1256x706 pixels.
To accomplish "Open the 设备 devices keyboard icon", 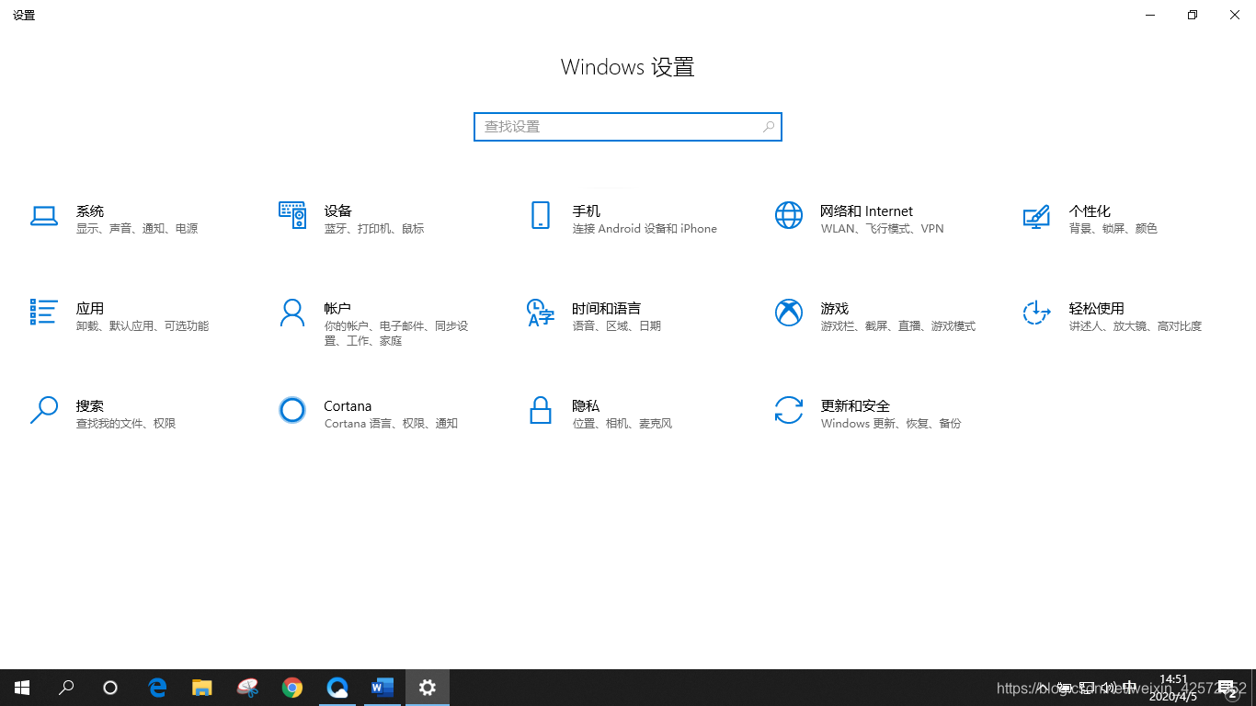I will point(292,215).
